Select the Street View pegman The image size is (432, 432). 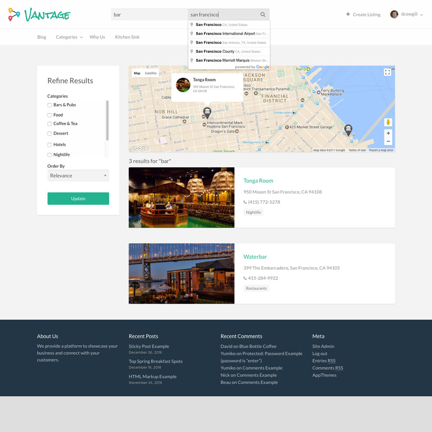tap(388, 122)
